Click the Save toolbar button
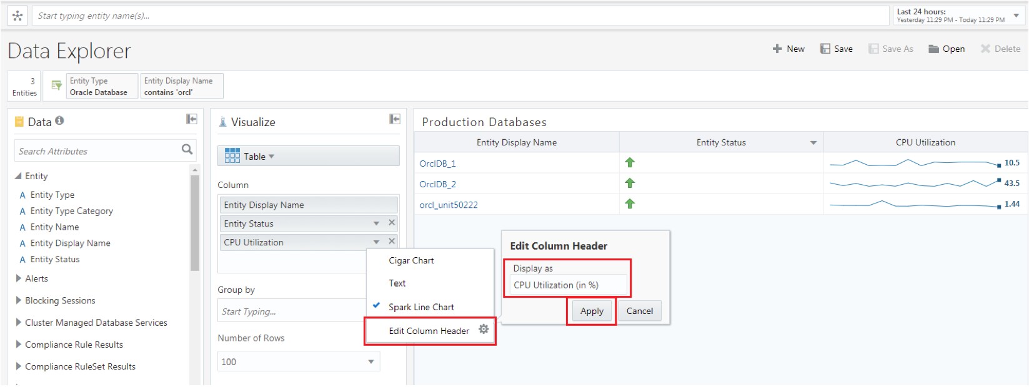 (836, 49)
